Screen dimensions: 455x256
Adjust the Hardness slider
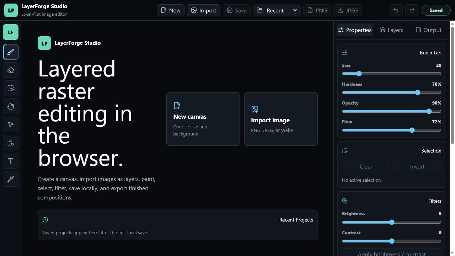pyautogui.click(x=392, y=92)
